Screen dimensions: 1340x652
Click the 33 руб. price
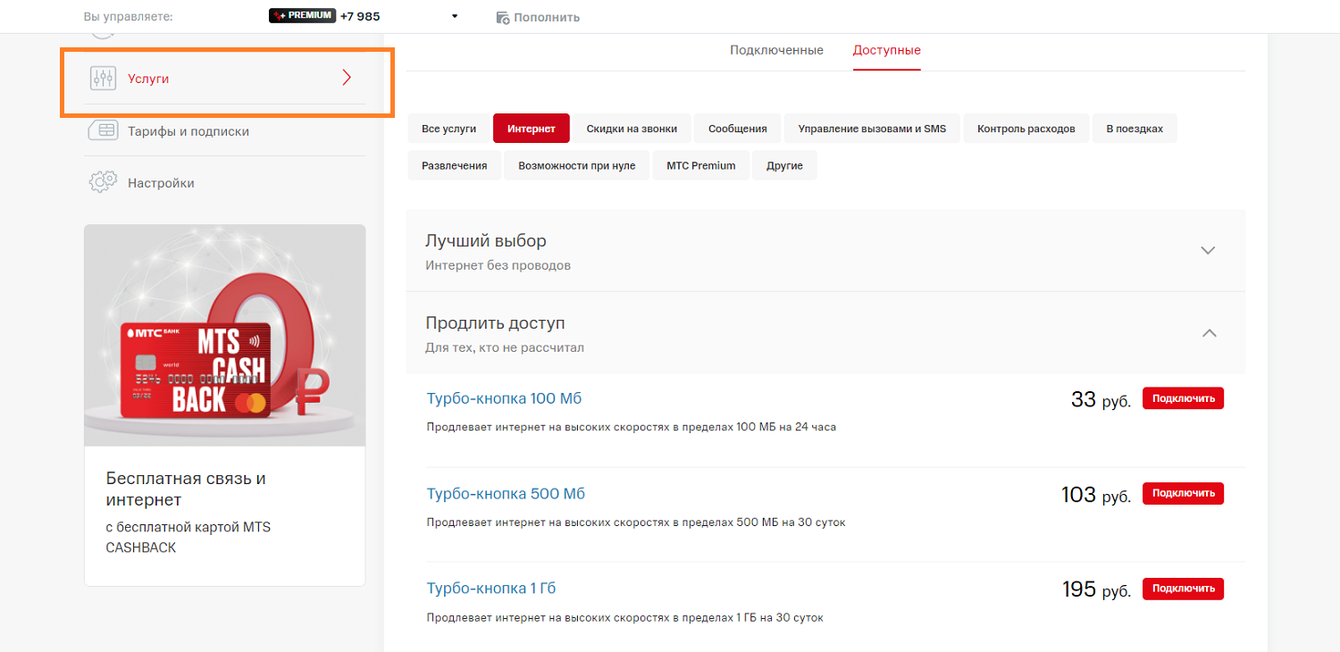[1101, 399]
